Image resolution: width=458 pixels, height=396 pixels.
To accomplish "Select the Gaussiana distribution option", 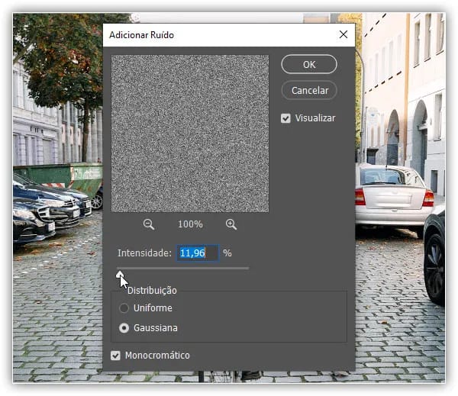I will 124,328.
